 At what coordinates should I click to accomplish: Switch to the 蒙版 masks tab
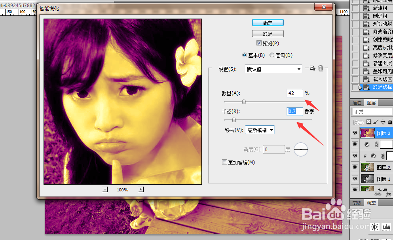tap(357, 203)
